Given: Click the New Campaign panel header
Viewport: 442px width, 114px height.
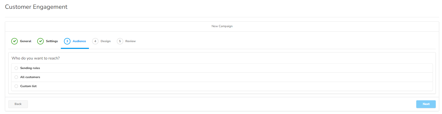Looking at the screenshot, I should pos(222,26).
